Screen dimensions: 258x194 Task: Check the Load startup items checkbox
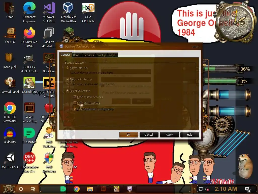(75, 103)
